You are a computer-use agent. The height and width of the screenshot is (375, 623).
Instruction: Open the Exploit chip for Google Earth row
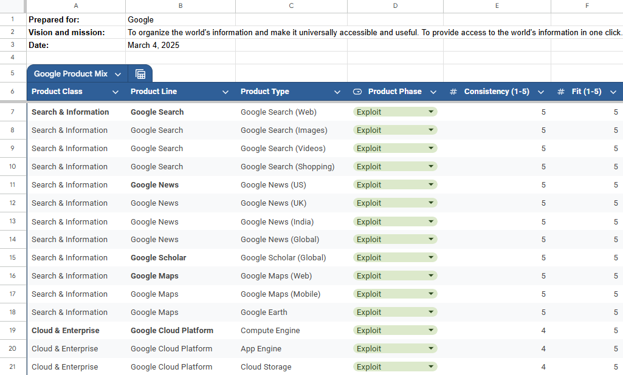(431, 312)
